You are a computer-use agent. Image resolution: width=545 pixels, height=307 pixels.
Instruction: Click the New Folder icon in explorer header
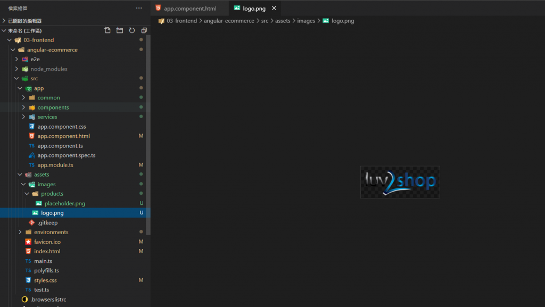coord(120,30)
